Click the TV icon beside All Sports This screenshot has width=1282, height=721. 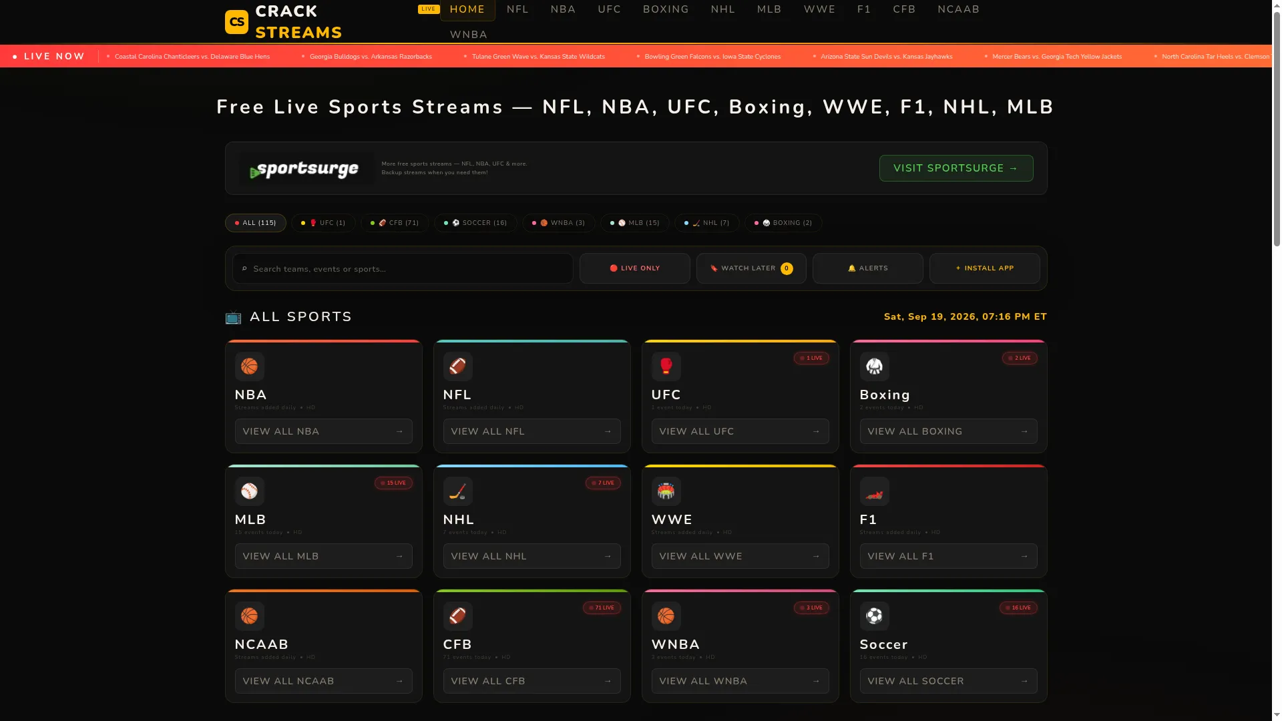tap(233, 317)
